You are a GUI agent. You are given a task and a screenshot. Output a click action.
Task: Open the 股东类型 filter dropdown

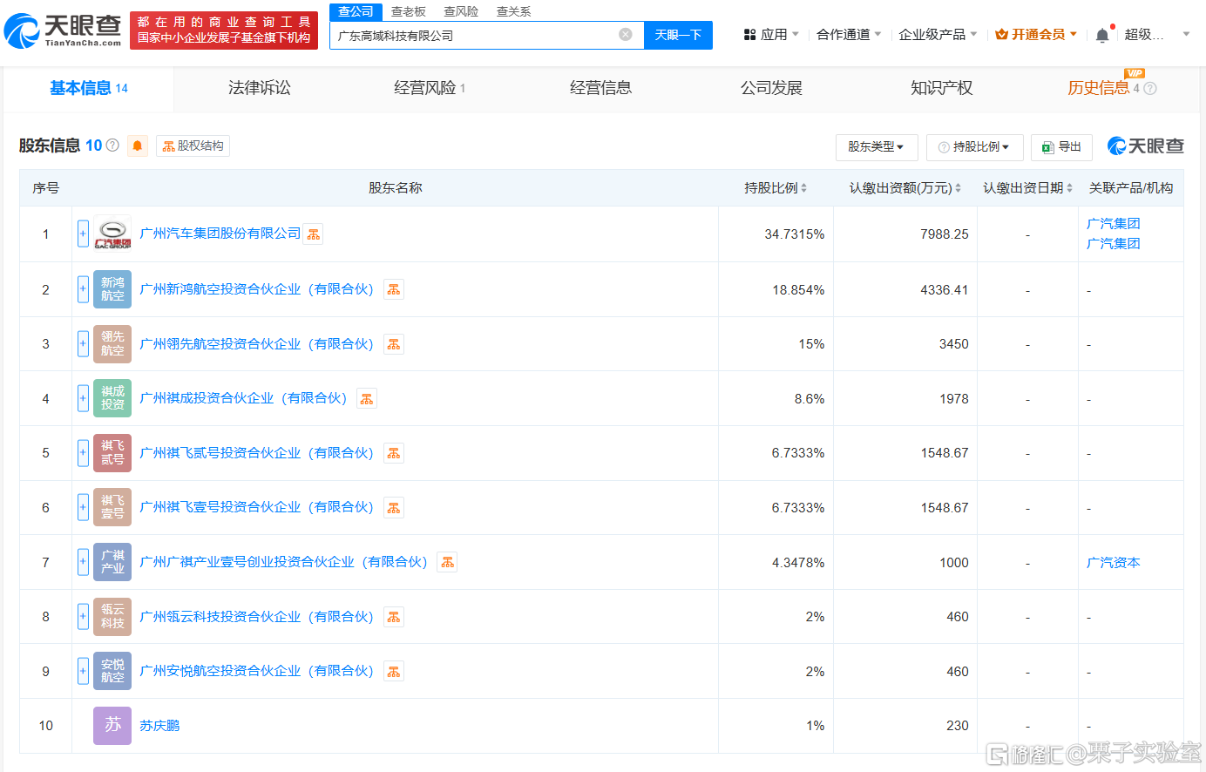click(877, 147)
